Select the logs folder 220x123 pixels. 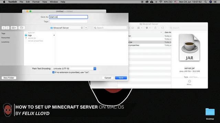click(30, 35)
